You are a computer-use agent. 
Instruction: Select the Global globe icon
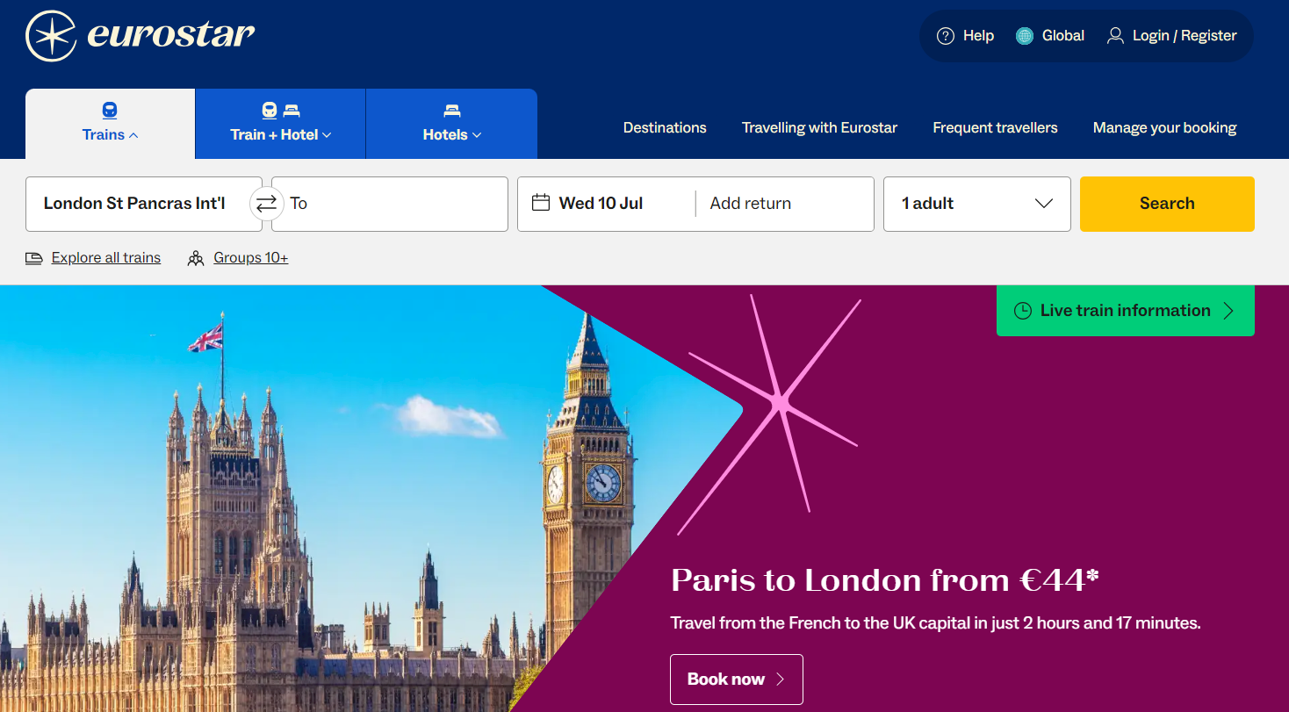[x=1025, y=36]
